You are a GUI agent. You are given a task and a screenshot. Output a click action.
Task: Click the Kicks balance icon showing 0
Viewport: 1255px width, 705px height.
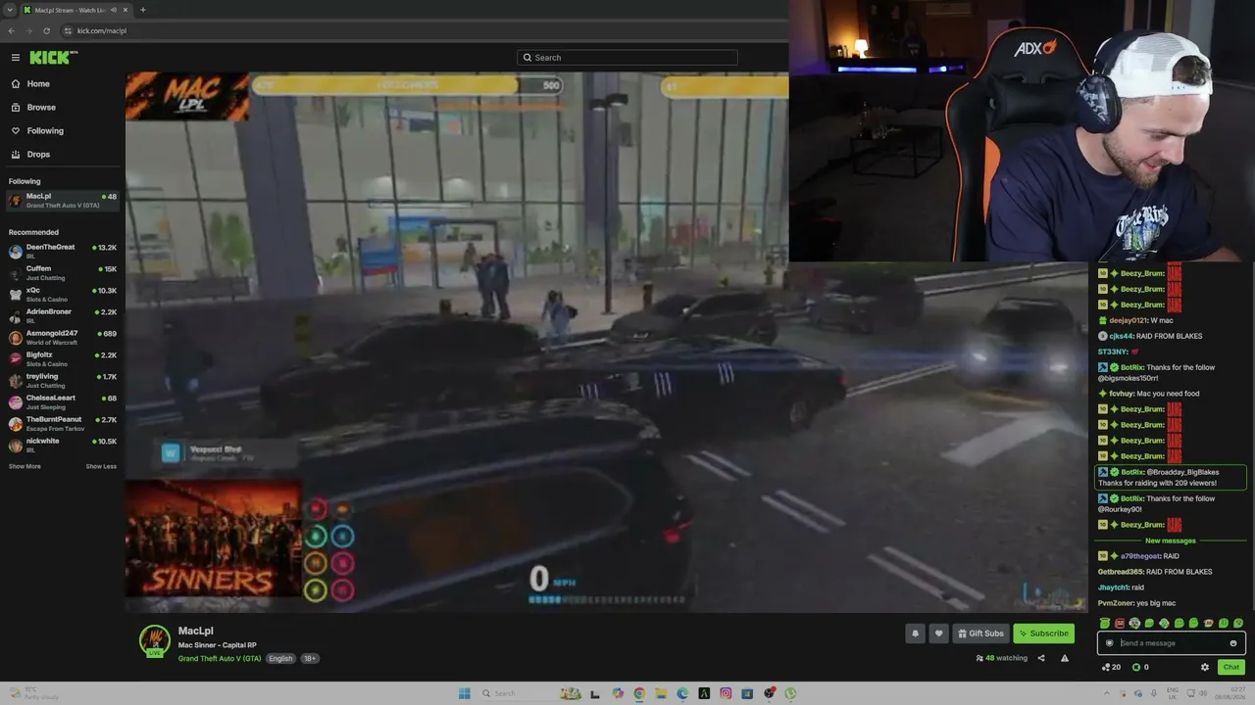tap(1140, 667)
